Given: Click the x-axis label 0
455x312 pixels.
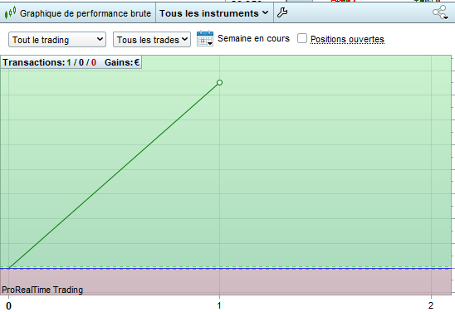Looking at the screenshot, I should click(8, 305).
